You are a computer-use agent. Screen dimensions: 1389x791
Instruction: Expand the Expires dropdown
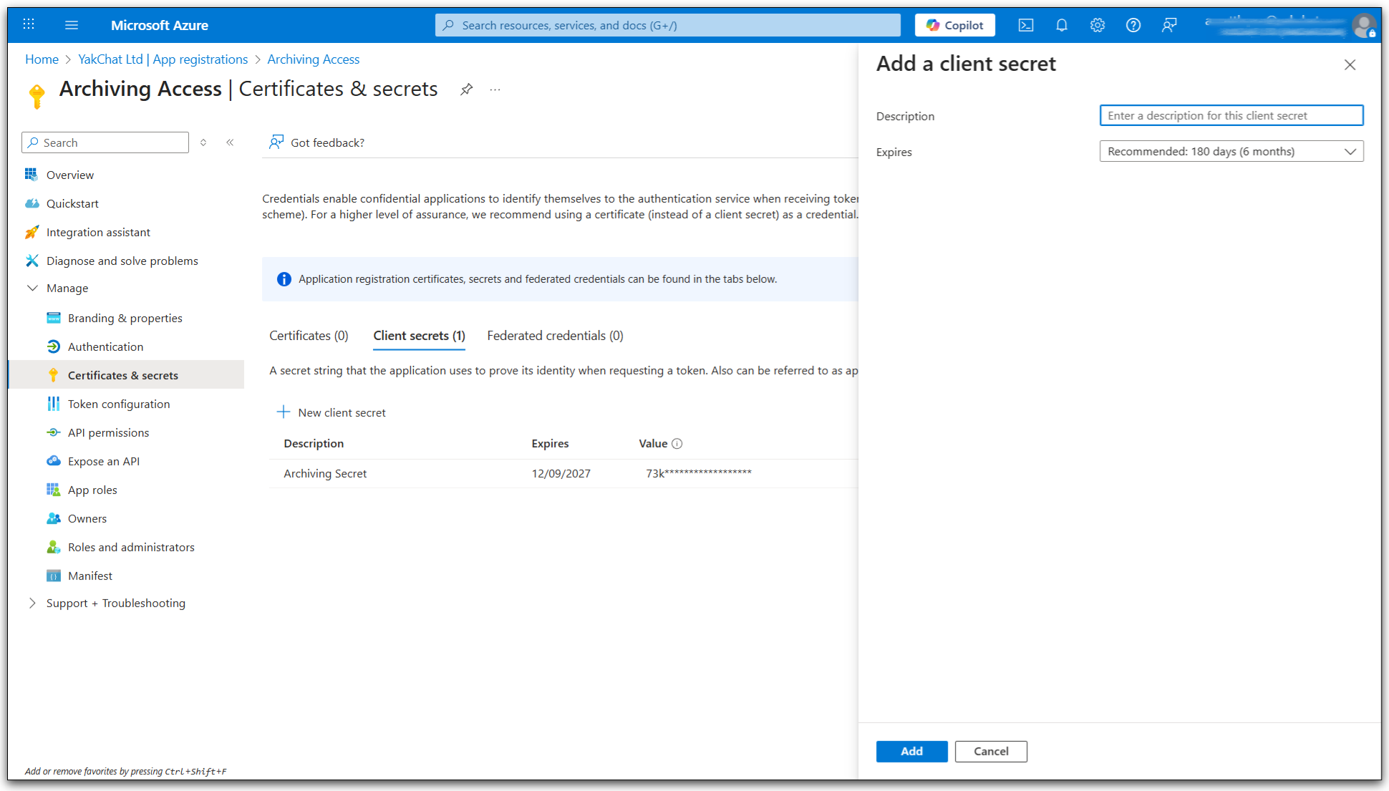coord(1231,152)
